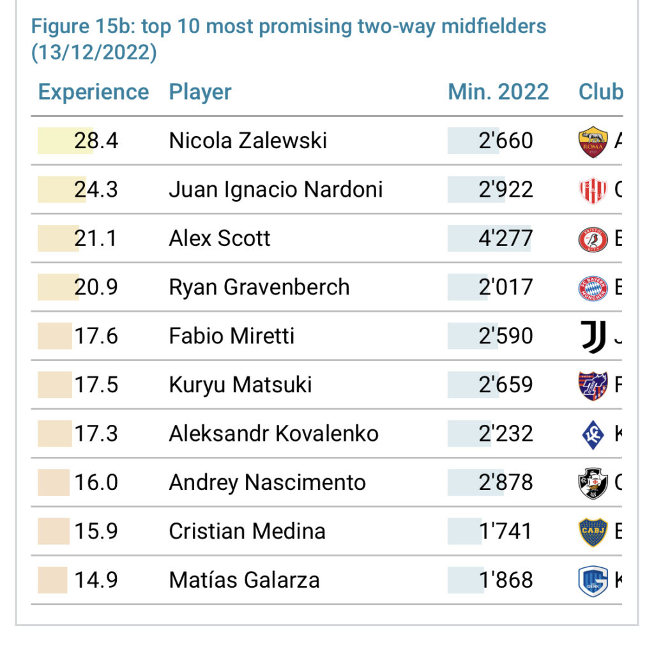This screenshot has width=654, height=651.
Task: Sort table by Player column header
Action: [200, 92]
